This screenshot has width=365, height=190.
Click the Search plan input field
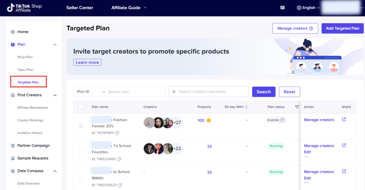pyautogui.click(x=135, y=92)
